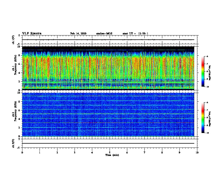Click the "VLF Spectra" title text

pos(32,34)
